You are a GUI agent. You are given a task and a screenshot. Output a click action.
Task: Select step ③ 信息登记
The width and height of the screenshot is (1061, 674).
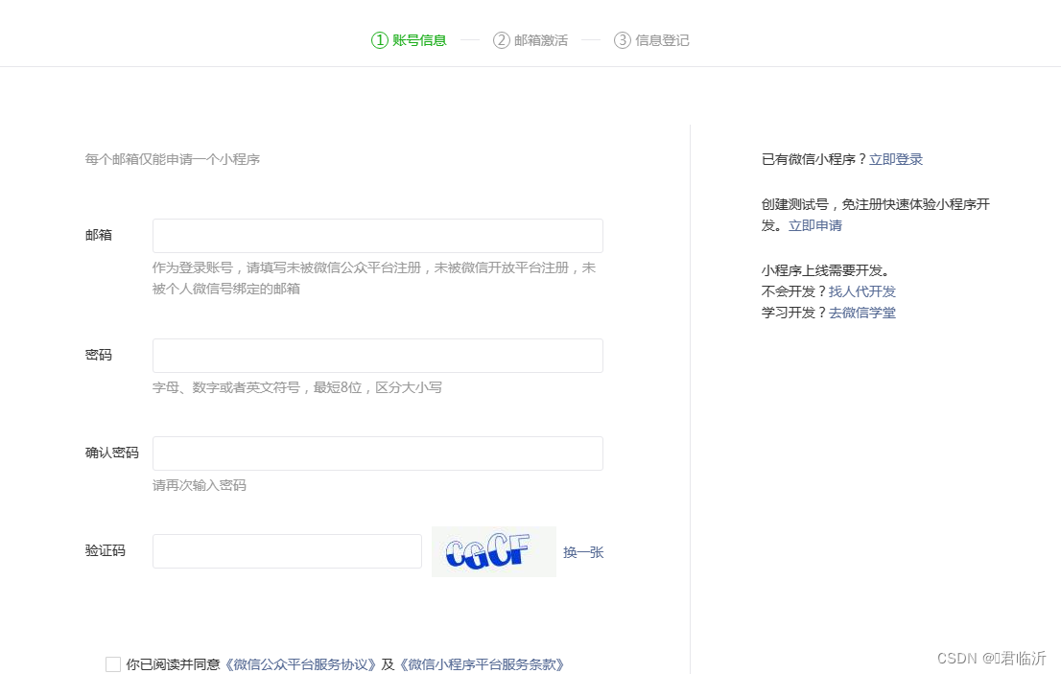[x=651, y=40]
